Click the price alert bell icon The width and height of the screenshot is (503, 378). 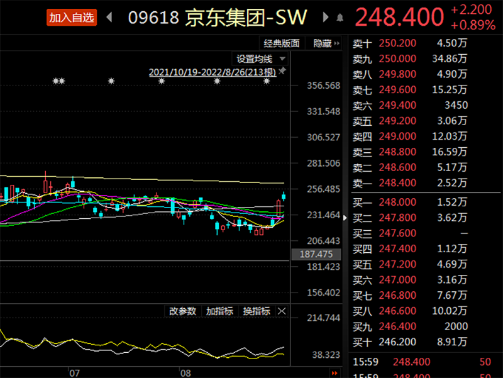[340, 18]
